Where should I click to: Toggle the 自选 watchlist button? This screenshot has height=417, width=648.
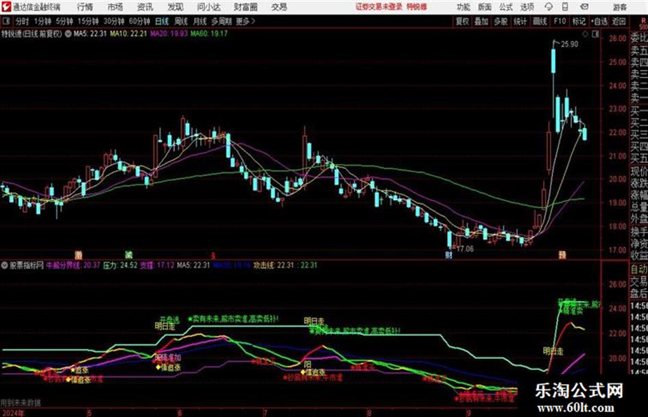(599, 21)
